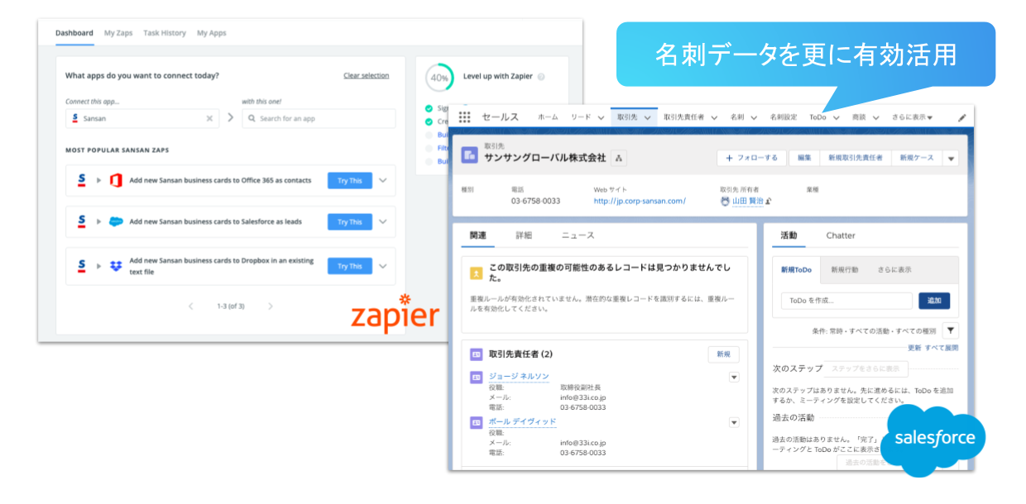The width and height of the screenshot is (1026, 504).
Task: Select the 新規行動 sub-tab
Action: click(845, 269)
